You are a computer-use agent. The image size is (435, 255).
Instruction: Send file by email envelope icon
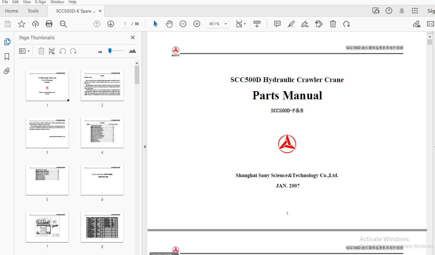431,24
